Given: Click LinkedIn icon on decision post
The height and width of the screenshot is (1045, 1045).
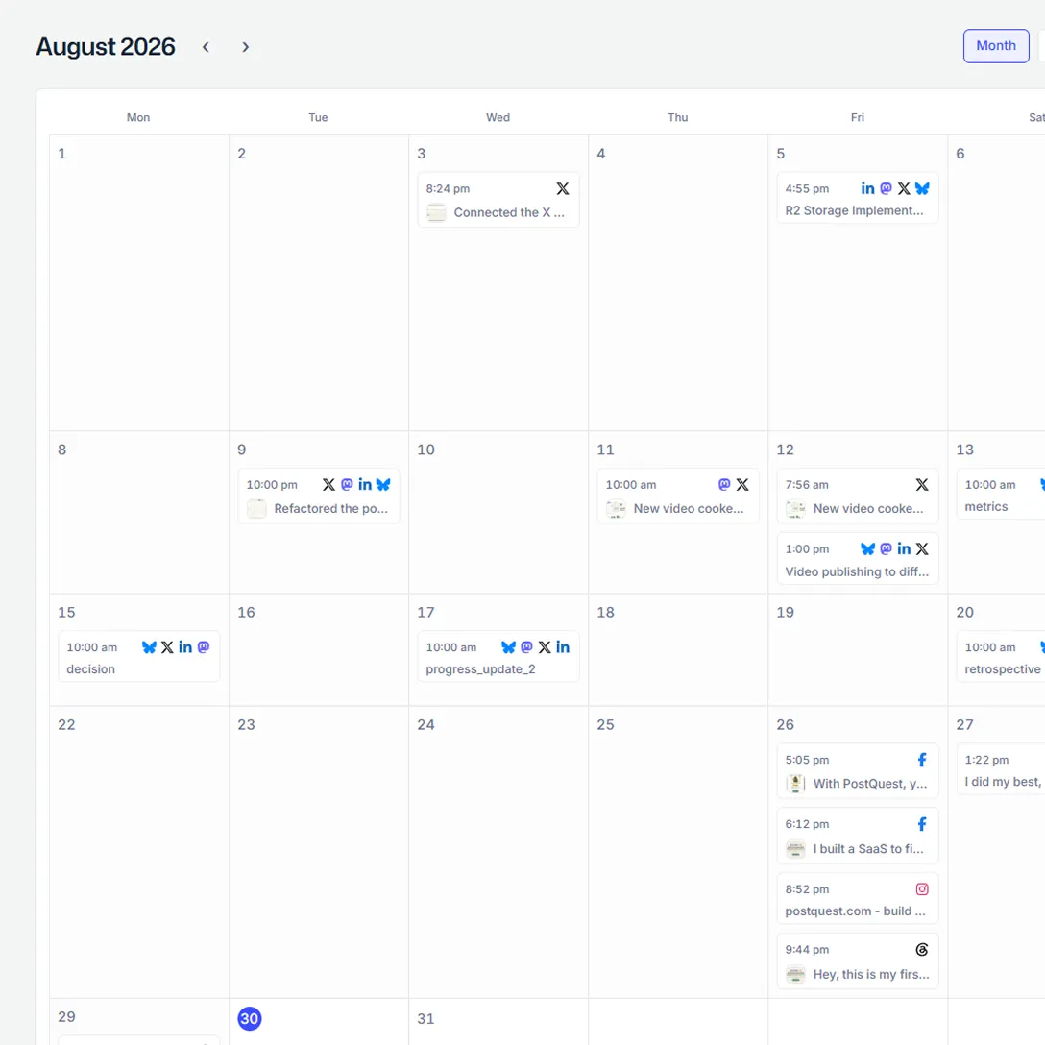Looking at the screenshot, I should [x=185, y=647].
